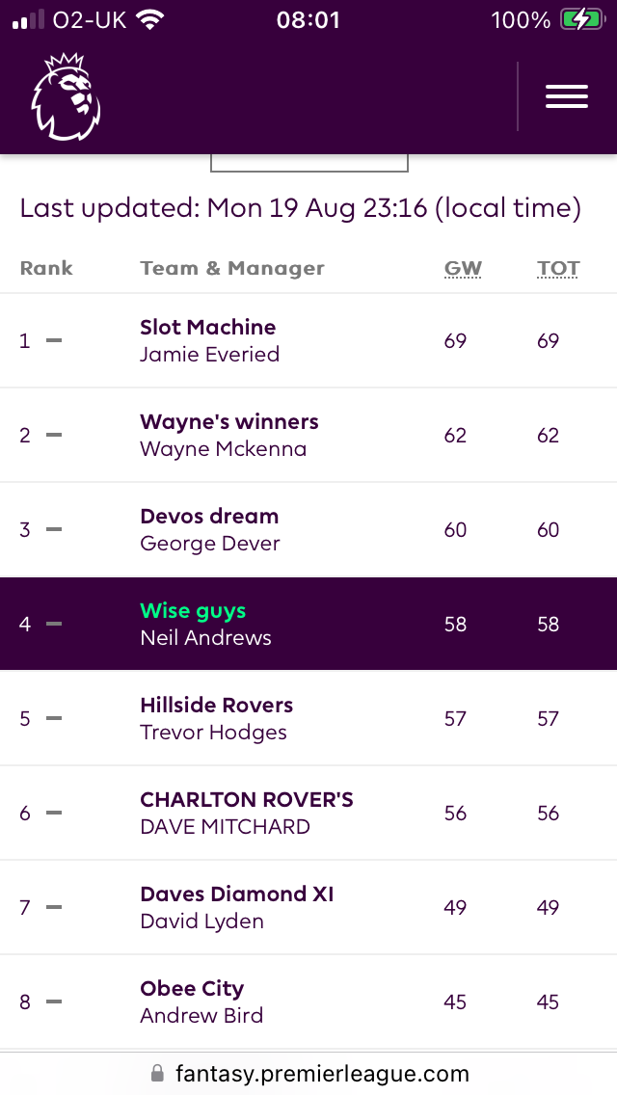Tap the Wi-Fi status icon
Image resolution: width=617 pixels, height=1095 pixels.
[148, 19]
